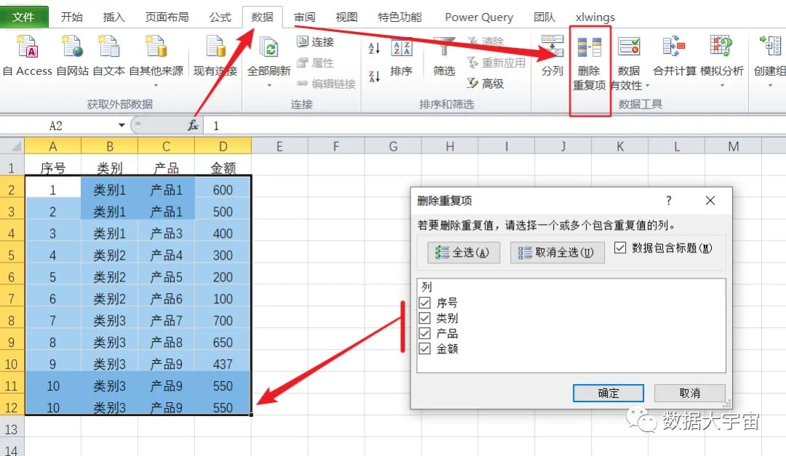Switch to the Power Query tab
Image resolution: width=786 pixels, height=456 pixels.
[x=479, y=17]
